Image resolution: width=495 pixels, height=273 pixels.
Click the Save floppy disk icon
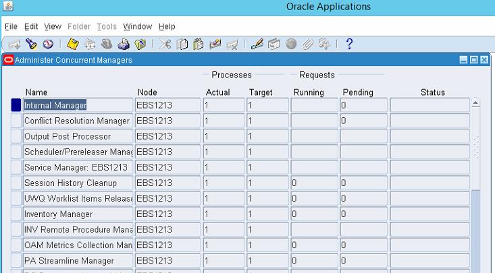tap(73, 44)
